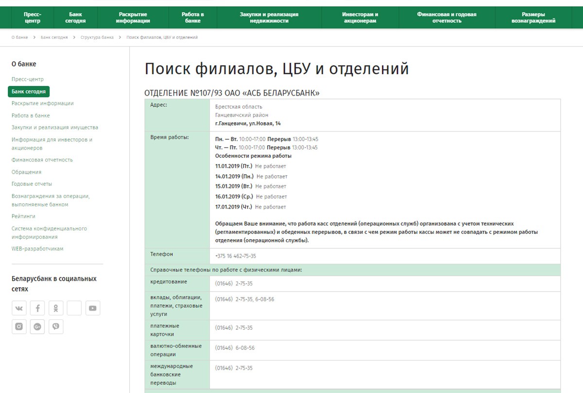The height and width of the screenshot is (393, 583).
Task: Open the Instagram icon
Action: (x=19, y=327)
